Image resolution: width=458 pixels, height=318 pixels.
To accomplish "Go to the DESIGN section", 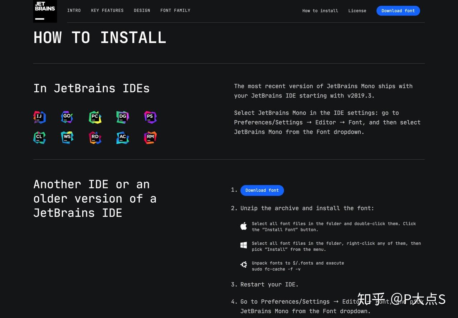I will click(x=142, y=10).
